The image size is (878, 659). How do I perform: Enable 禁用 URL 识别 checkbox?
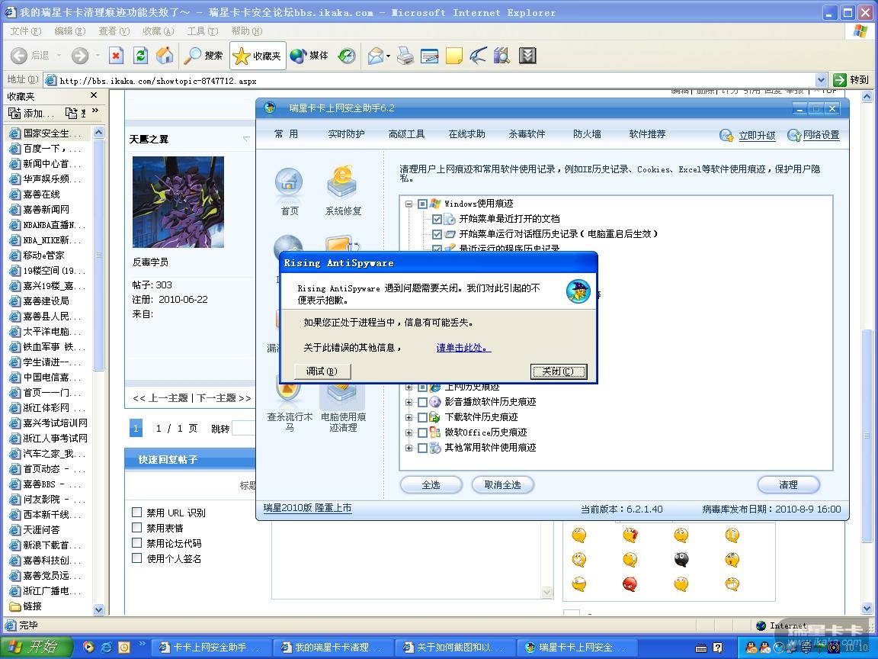(x=136, y=513)
